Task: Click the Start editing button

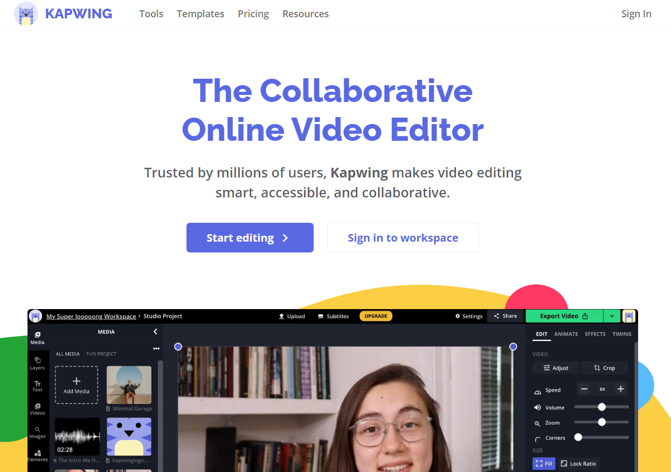Action: coord(250,237)
